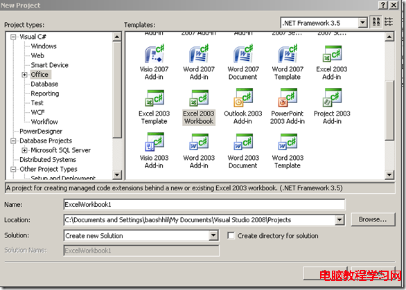406x290 pixels.
Task: Select the Database project type
Action: 44,84
